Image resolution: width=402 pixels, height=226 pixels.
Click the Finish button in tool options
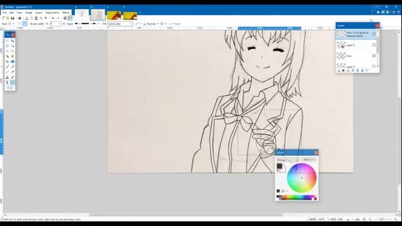[x=175, y=24]
